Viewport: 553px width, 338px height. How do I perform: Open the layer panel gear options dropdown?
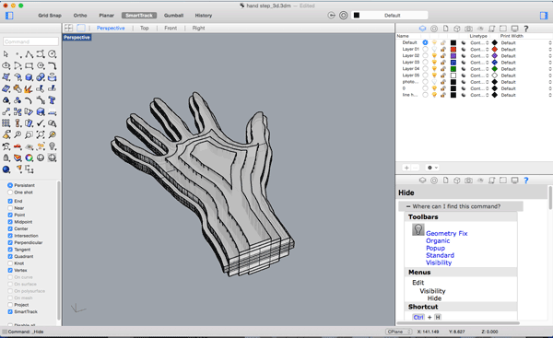click(432, 168)
